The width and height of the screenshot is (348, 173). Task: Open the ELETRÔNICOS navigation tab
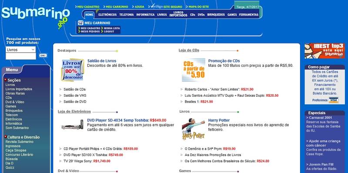tap(107, 15)
